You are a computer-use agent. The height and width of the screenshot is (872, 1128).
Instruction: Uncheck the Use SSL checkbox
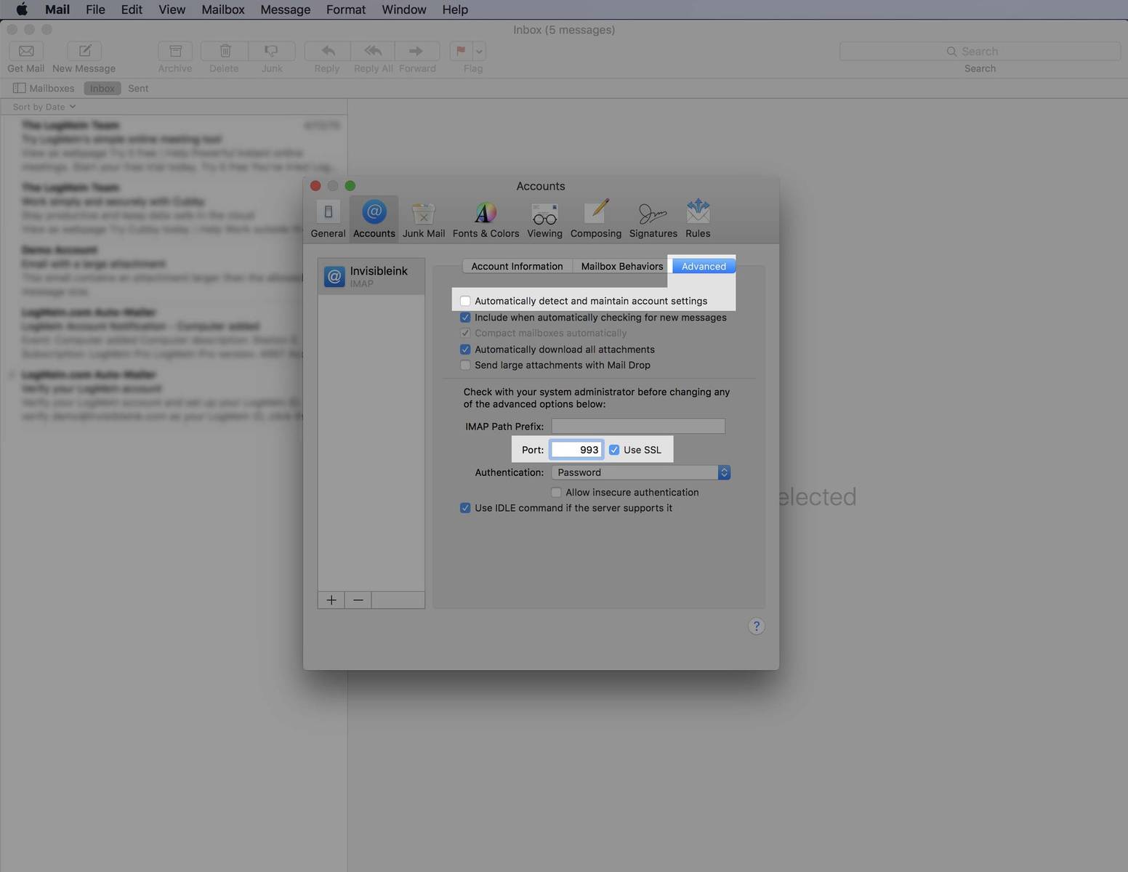pyautogui.click(x=614, y=450)
